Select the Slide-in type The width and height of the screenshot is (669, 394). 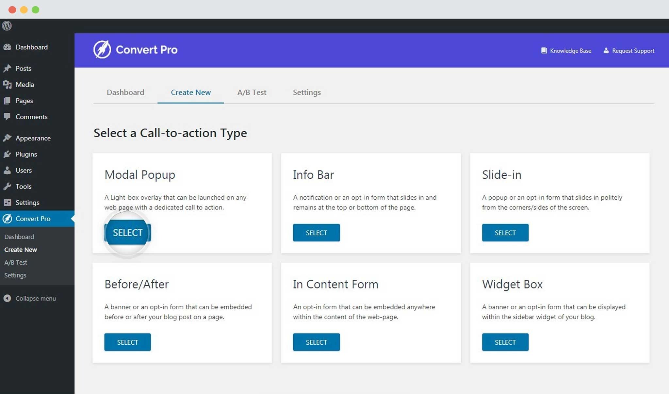pos(505,233)
